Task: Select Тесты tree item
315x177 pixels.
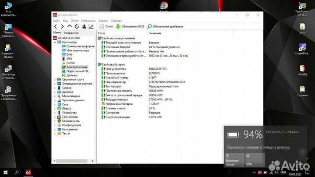Action: click(x=64, y=133)
